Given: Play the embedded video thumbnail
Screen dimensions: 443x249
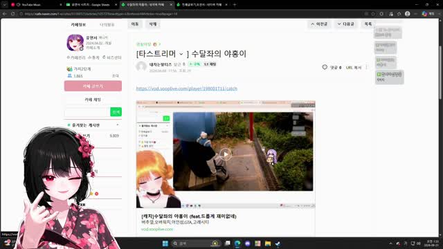Looking at the screenshot, I should [226, 154].
